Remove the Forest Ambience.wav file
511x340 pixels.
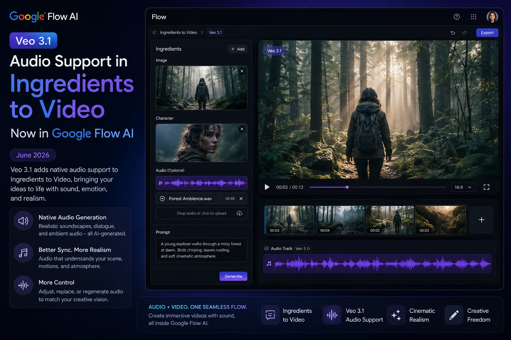(241, 199)
